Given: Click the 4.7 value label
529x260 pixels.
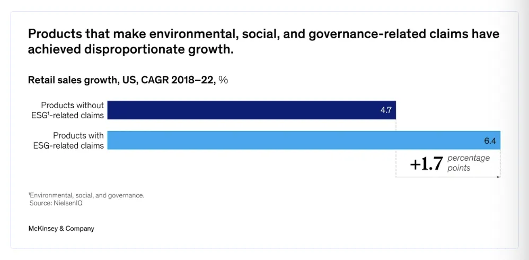Looking at the screenshot, I should pos(386,110).
